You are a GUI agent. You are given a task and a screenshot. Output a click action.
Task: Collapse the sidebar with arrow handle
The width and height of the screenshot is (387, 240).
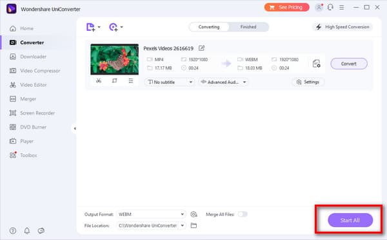click(x=75, y=128)
